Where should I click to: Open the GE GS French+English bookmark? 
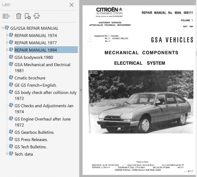35,85
